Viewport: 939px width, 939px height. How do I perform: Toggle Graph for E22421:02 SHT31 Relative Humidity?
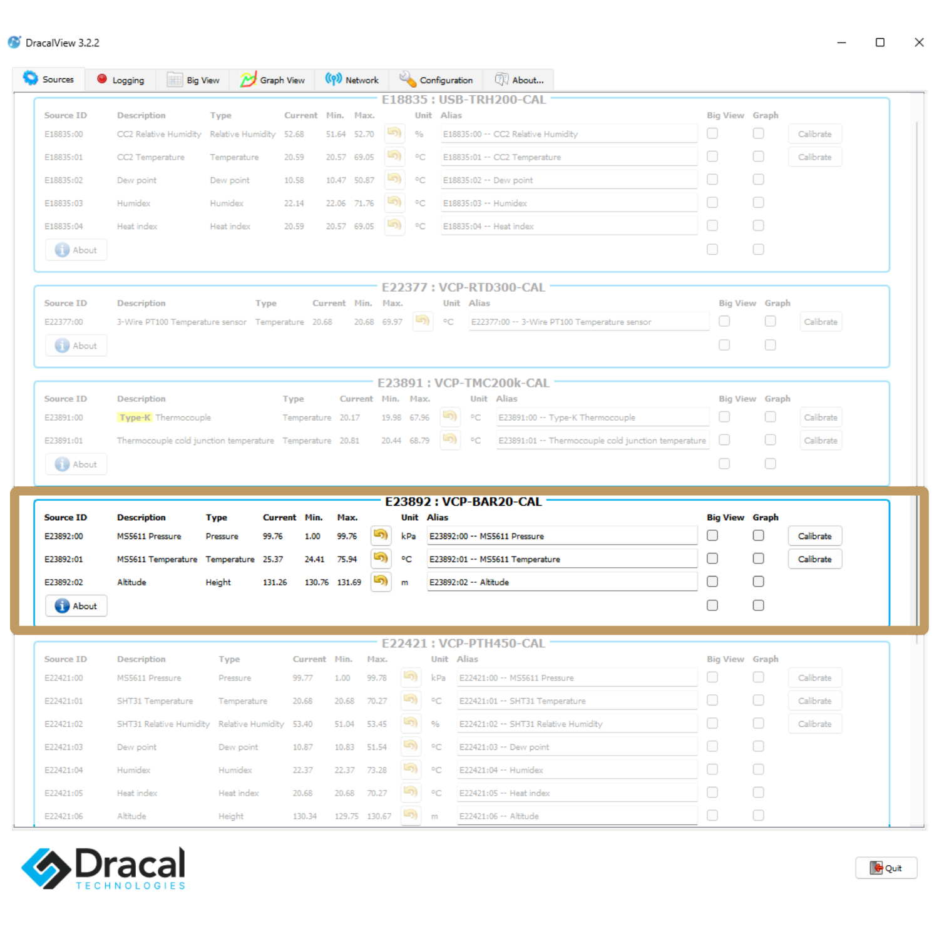click(758, 723)
